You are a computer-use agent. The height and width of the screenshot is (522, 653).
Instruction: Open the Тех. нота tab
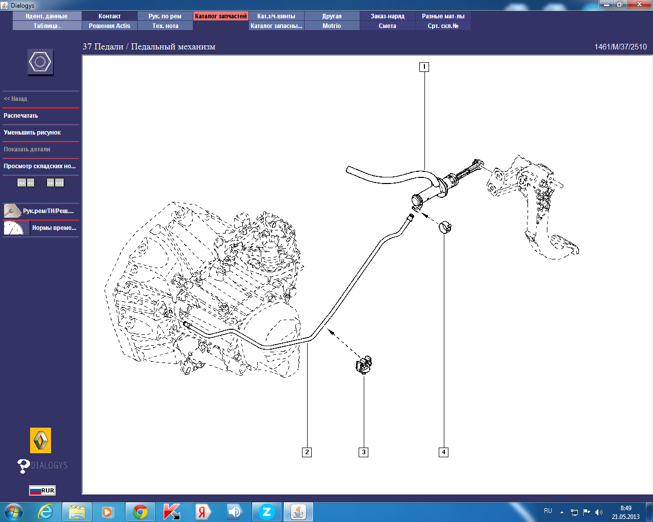coord(165,26)
